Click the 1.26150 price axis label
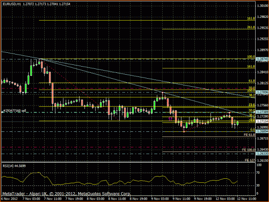Screen dimensions: 269x202 coord(262,160)
